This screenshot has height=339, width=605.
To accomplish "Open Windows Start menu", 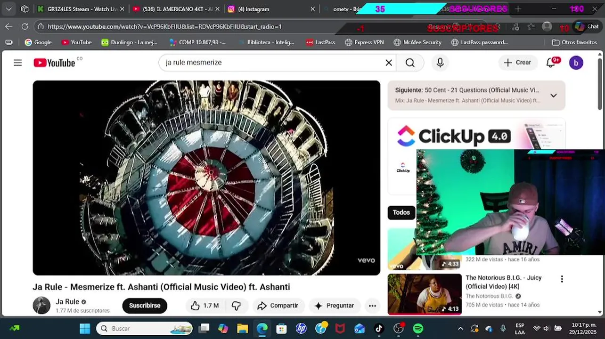I will click(x=85, y=328).
